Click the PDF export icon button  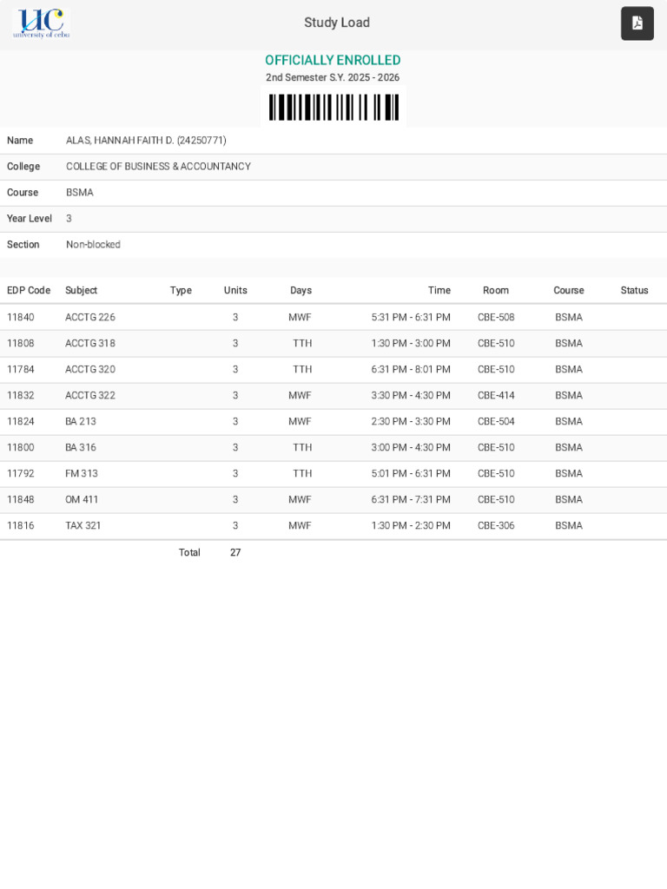pos(637,23)
